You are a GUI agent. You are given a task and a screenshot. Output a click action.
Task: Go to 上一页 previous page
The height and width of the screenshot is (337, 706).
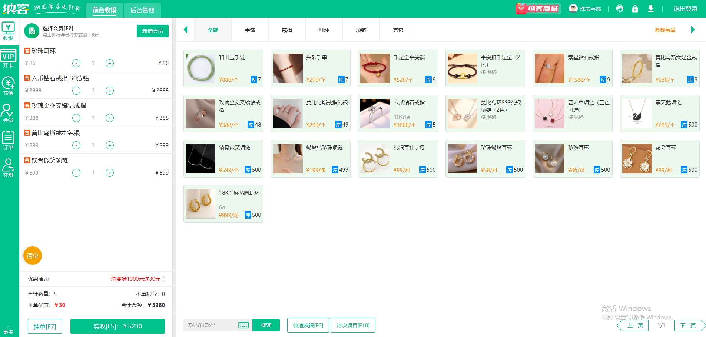click(633, 326)
